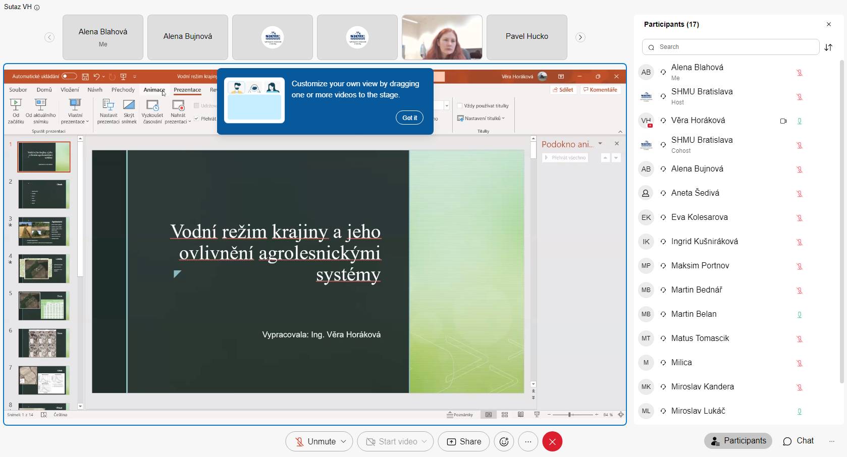This screenshot has width=847, height=457.
Task: Dismiss the tip with Got it
Action: tap(409, 118)
